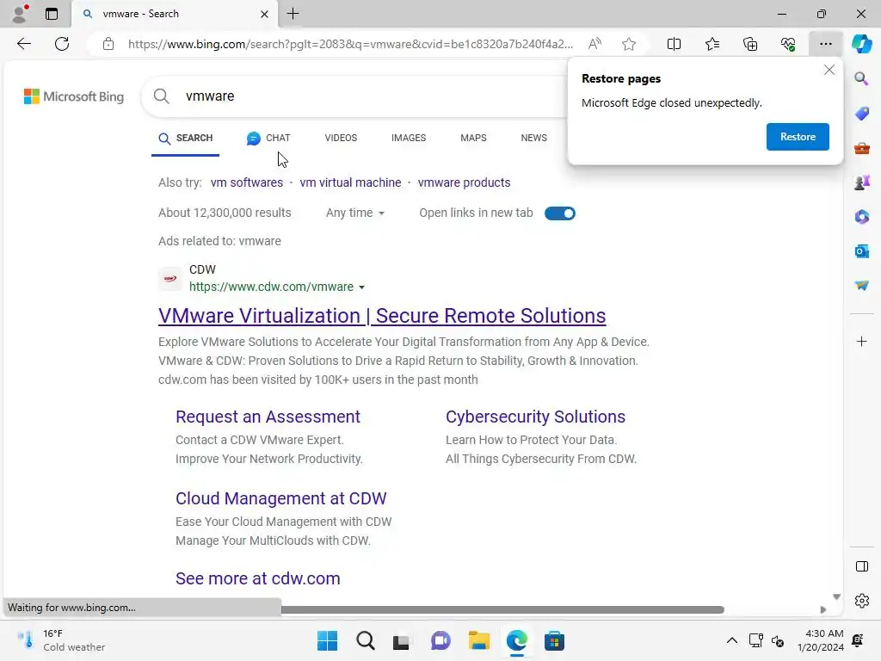Viewport: 881px width, 661px height.
Task: Open Settings and more menu
Action: click(825, 44)
